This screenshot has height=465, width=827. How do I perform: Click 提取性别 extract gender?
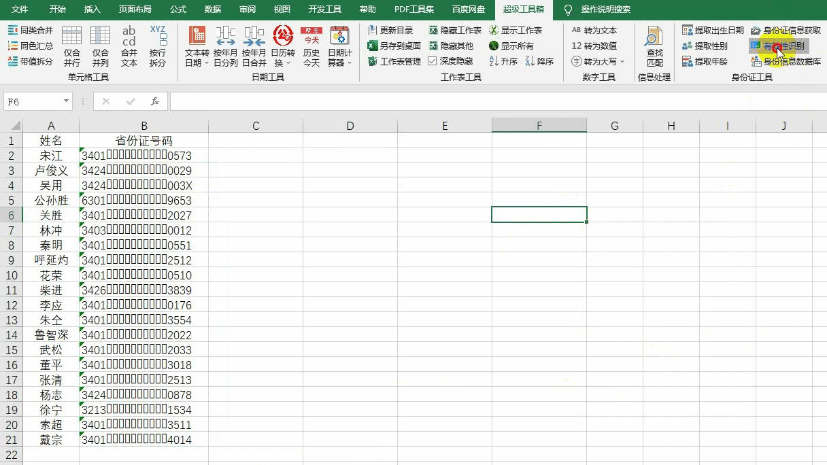[705, 46]
